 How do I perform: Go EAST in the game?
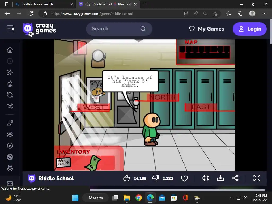click(x=201, y=107)
